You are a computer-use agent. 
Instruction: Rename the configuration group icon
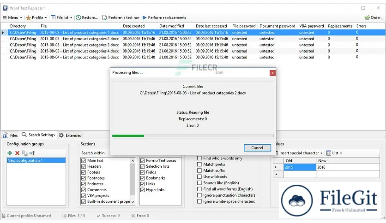tap(32, 153)
